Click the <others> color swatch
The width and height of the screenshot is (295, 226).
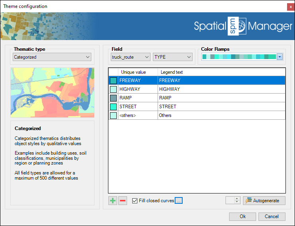113,115
